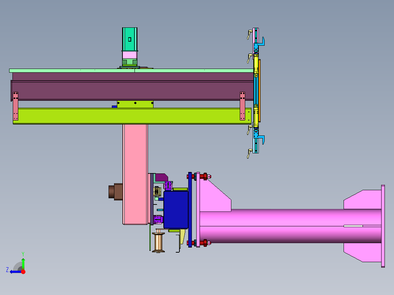The image size is (394, 295).
Task: Click the 'Z' axis label
Action: click(7, 270)
